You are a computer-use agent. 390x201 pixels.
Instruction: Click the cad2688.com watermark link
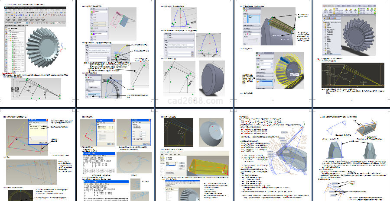195,102
